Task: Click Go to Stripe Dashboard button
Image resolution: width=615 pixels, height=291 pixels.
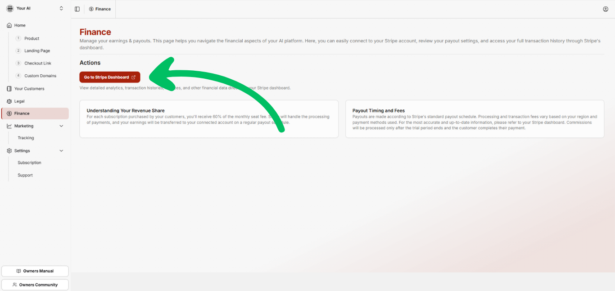Action: pos(110,77)
